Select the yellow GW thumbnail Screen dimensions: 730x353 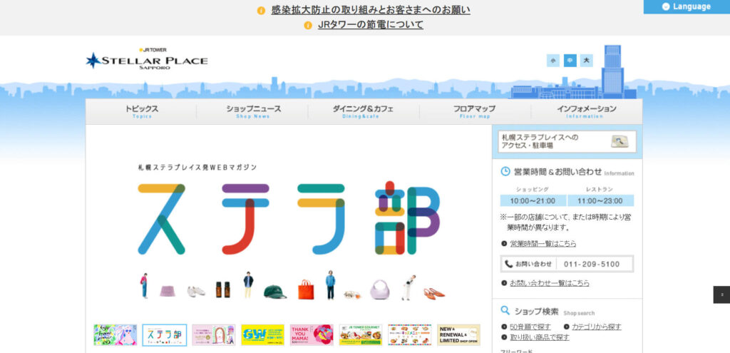click(262, 335)
